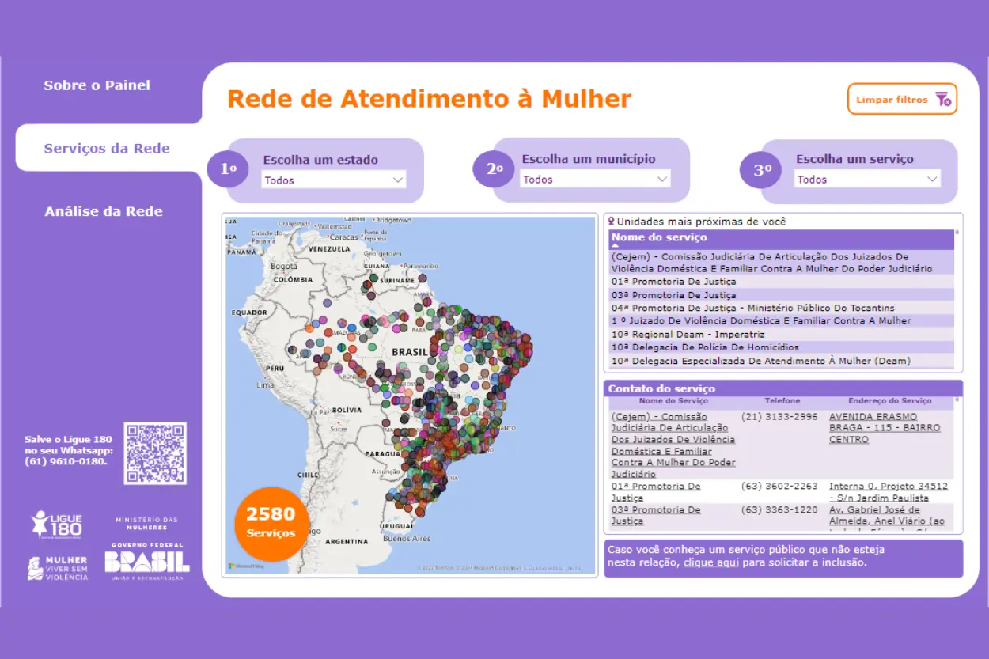This screenshot has width=989, height=659.
Task: Click the Telefone column header
Action: pyautogui.click(x=782, y=401)
